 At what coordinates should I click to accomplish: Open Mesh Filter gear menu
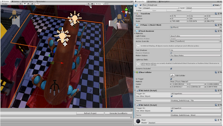pyautogui.click(x=221, y=25)
